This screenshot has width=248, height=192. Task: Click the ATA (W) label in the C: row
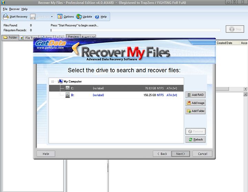[172, 88]
